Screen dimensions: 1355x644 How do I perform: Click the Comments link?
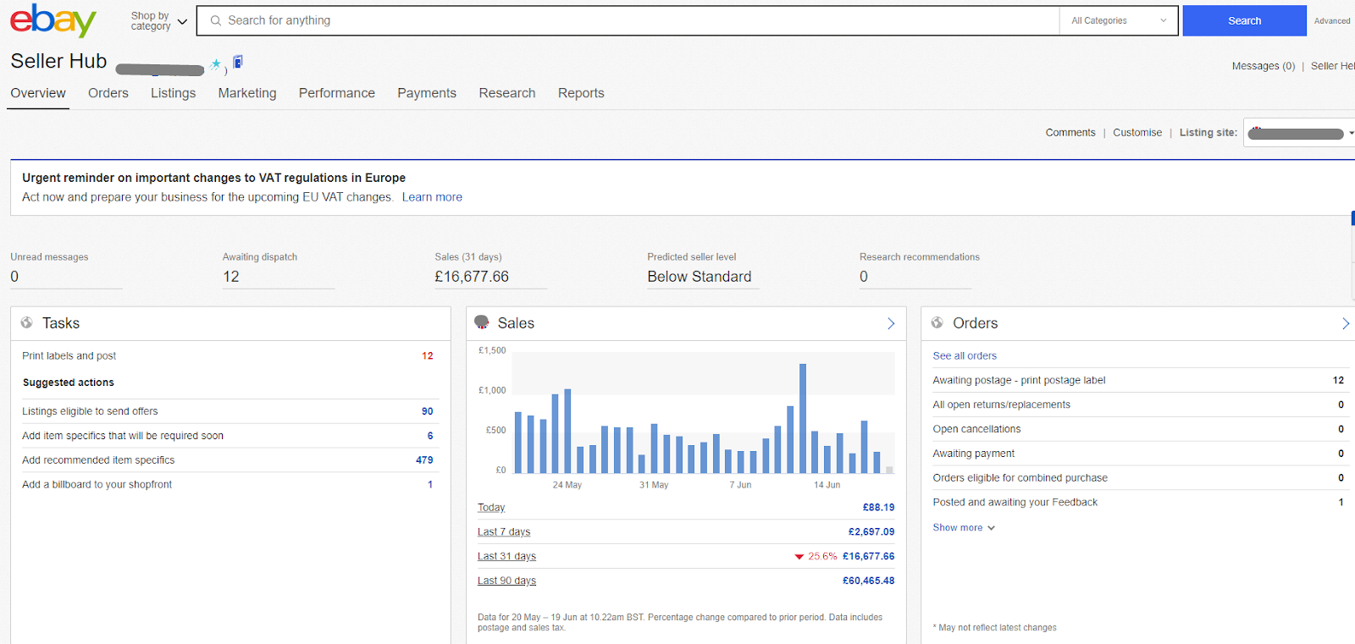click(x=1070, y=133)
